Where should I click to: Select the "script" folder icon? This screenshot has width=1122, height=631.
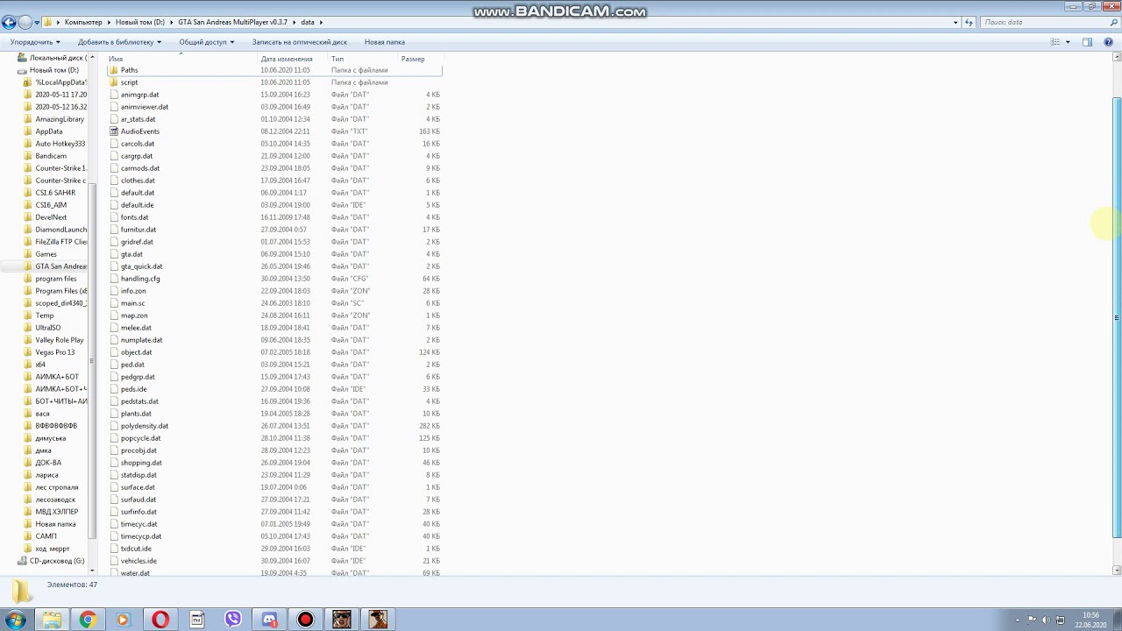[114, 82]
